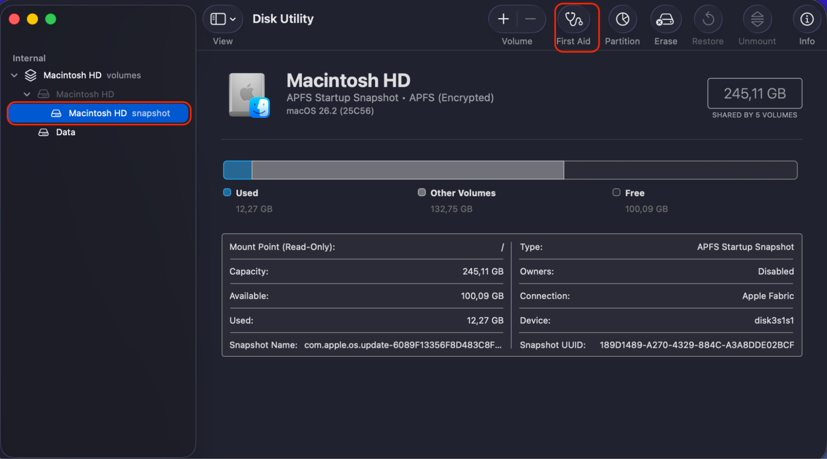Collapse the Macintosh HD container chevron
The image size is (827, 459).
(27, 94)
